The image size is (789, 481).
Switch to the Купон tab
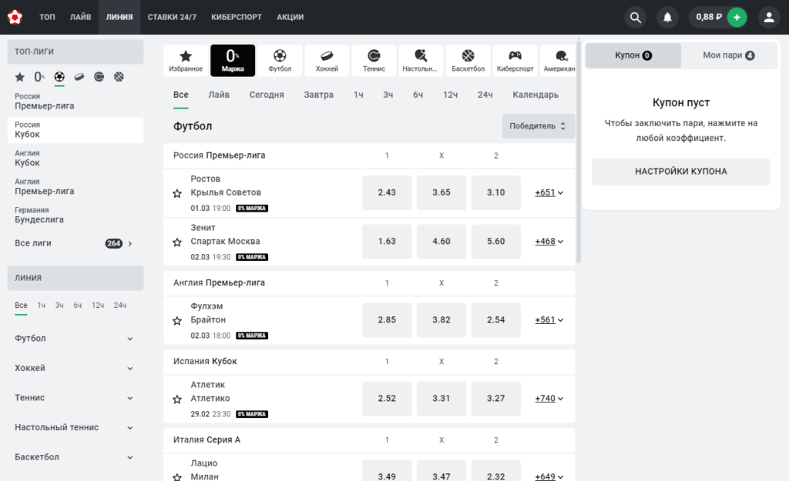pos(633,55)
